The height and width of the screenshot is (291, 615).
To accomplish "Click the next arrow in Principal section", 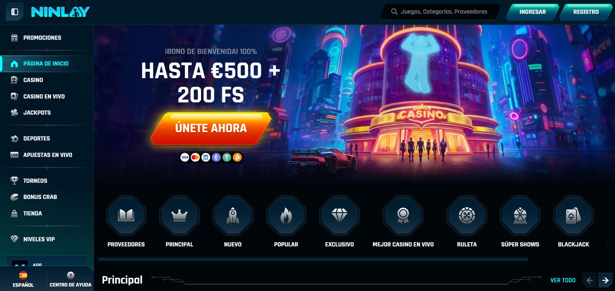I will [605, 280].
